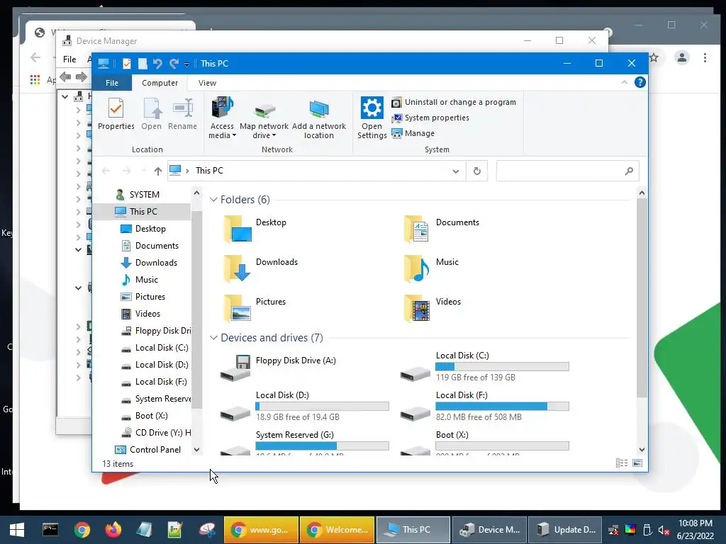Switch to details view icon
Screen dimensions: 726x544
pyautogui.click(x=621, y=463)
